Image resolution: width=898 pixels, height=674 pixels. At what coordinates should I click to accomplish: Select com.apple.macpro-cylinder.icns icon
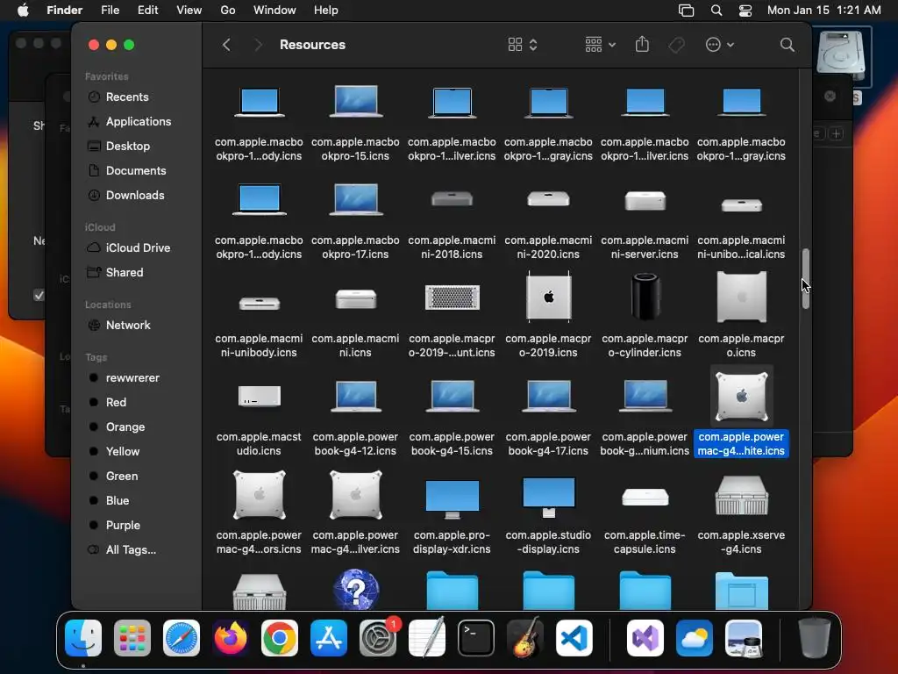(x=645, y=297)
